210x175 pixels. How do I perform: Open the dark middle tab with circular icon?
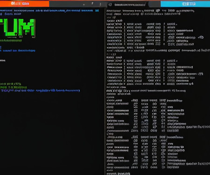pyautogui.click(x=128, y=5)
